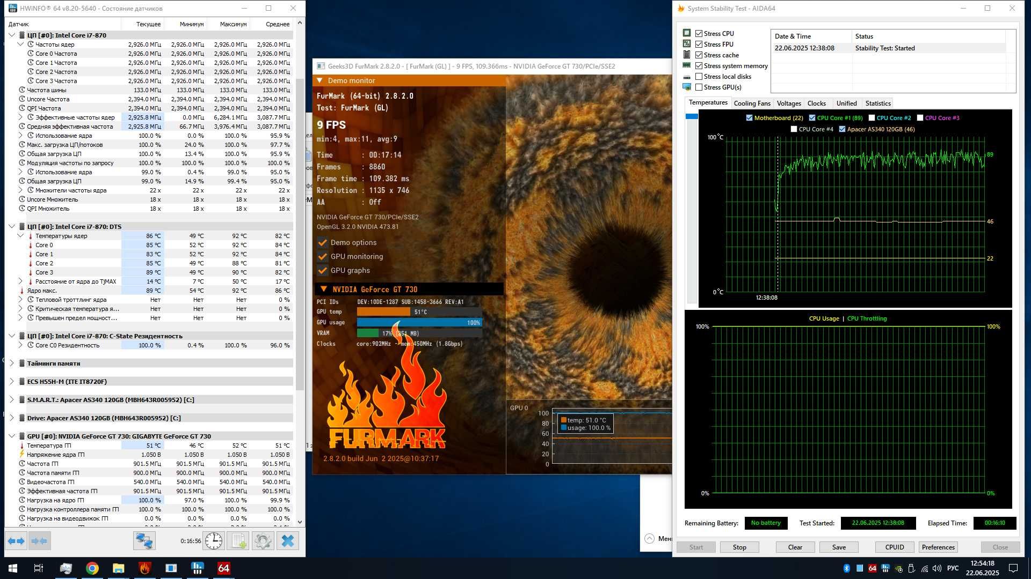Open File Explorer taskbar icon
Screen dimensions: 1031x579
coord(119,568)
